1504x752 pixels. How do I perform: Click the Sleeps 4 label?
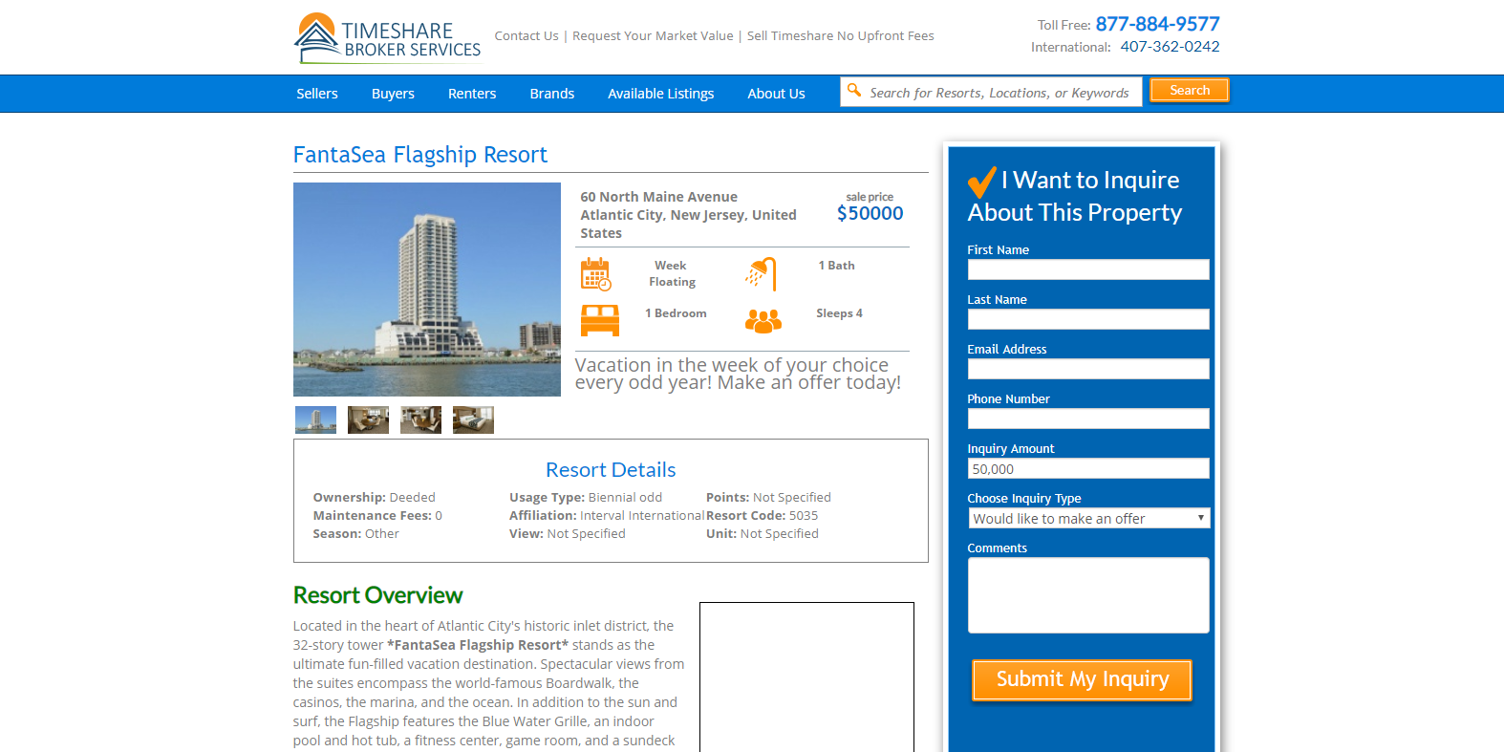pyautogui.click(x=839, y=313)
